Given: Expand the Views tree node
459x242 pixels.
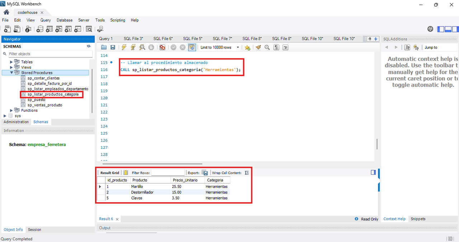Looking at the screenshot, I should [11, 67].
